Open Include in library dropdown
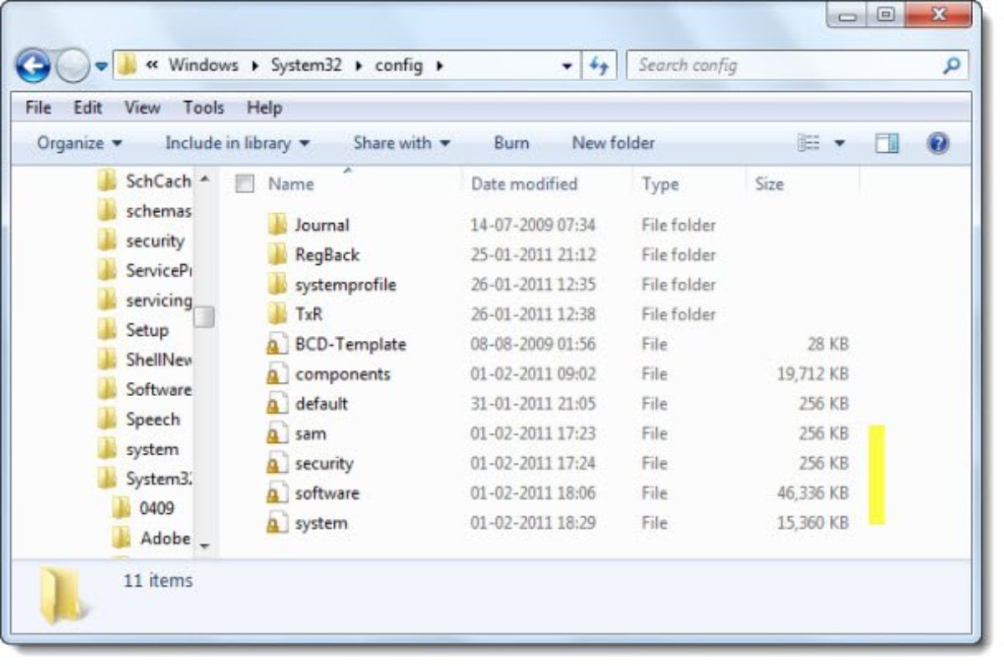This screenshot has width=1004, height=666. tap(238, 143)
